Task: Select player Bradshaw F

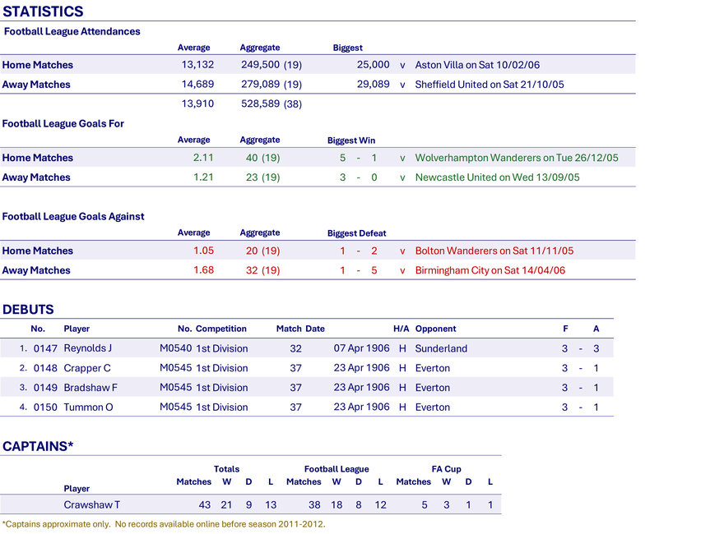Action: 90,388
